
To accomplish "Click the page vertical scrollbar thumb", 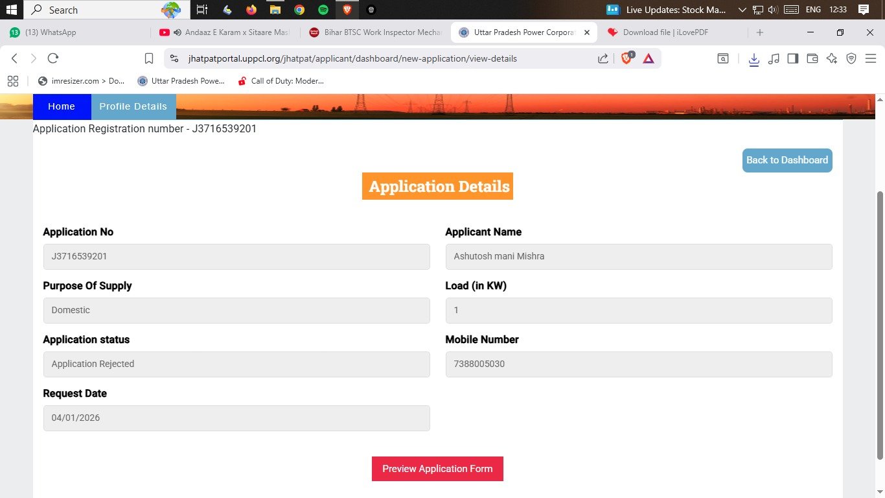I will [x=879, y=324].
